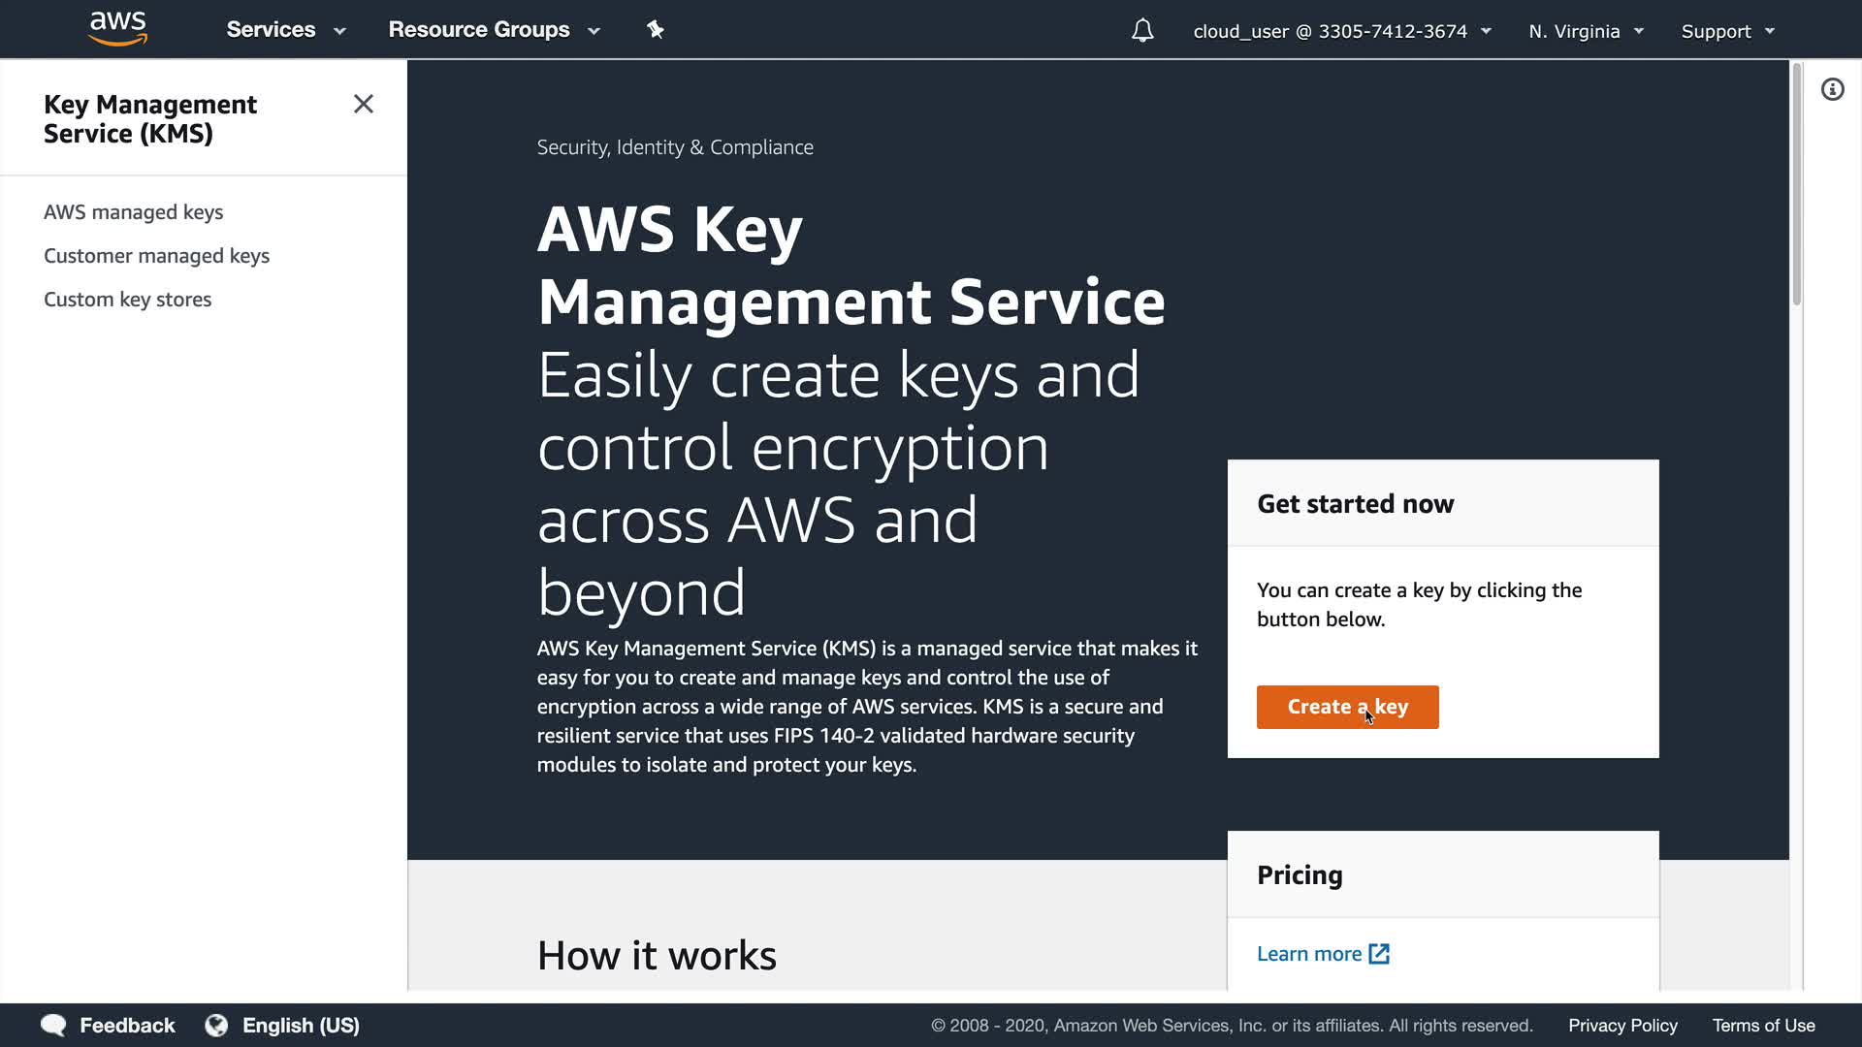1862x1047 pixels.
Task: Click the pin shortcuts icon
Action: coord(656,30)
